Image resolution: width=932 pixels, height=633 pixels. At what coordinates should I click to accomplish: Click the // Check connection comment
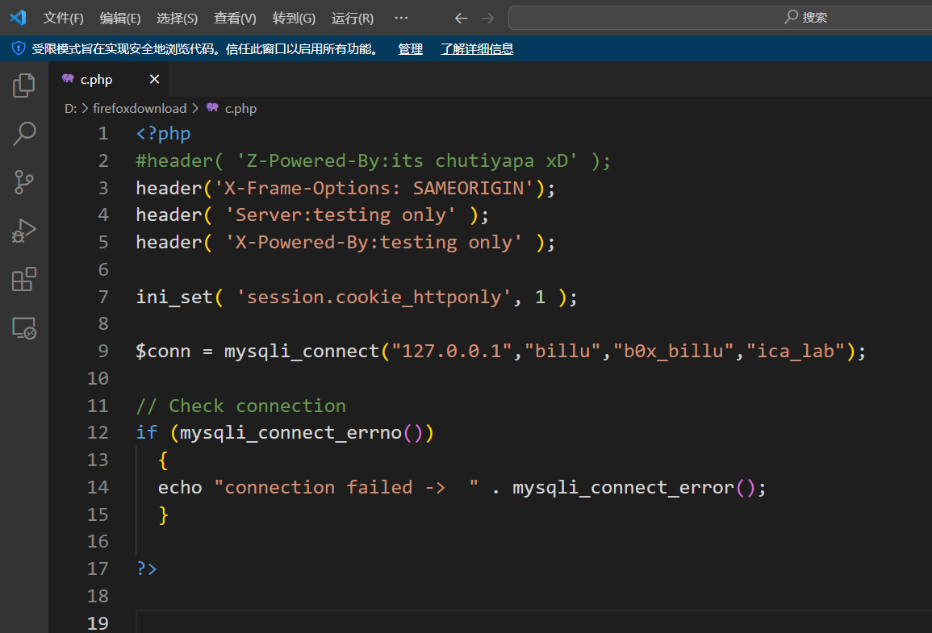[x=240, y=406]
